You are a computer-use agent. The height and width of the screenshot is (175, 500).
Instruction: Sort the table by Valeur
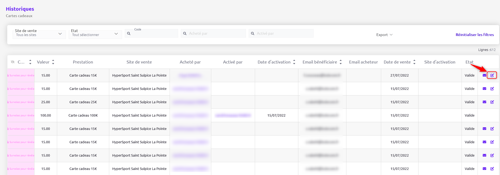(53, 62)
